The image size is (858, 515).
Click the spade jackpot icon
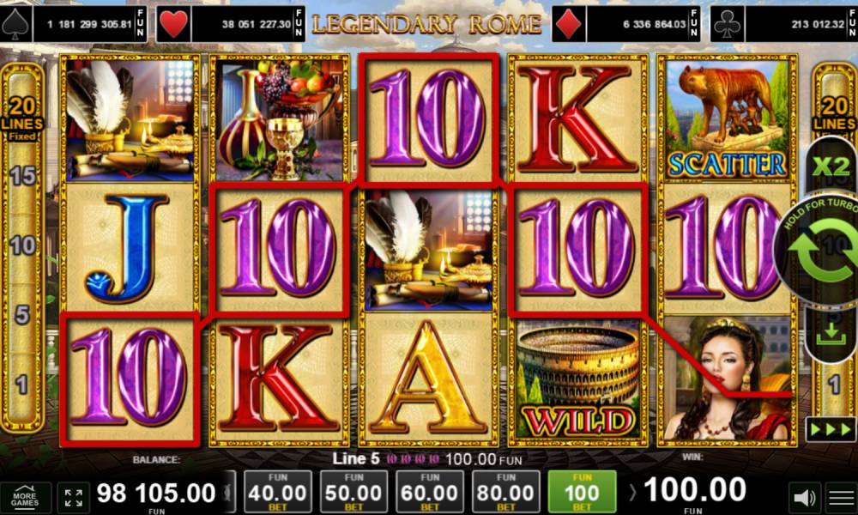click(x=15, y=25)
